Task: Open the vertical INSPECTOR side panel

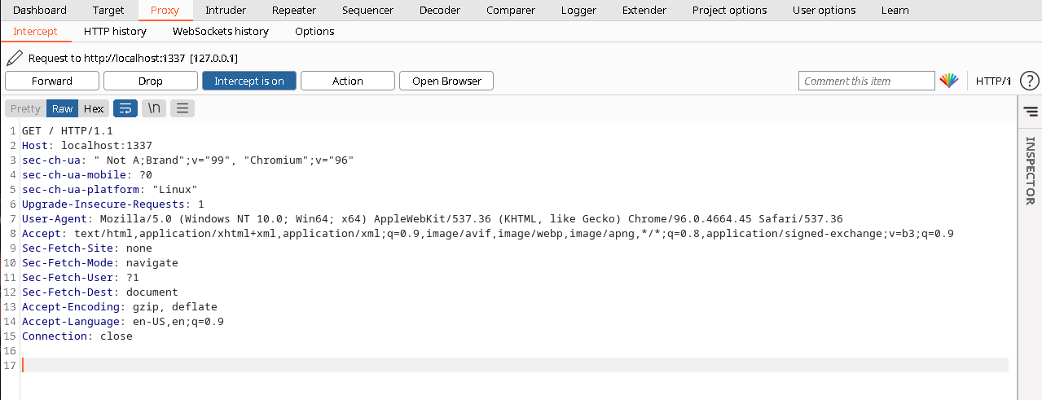Action: (1030, 170)
